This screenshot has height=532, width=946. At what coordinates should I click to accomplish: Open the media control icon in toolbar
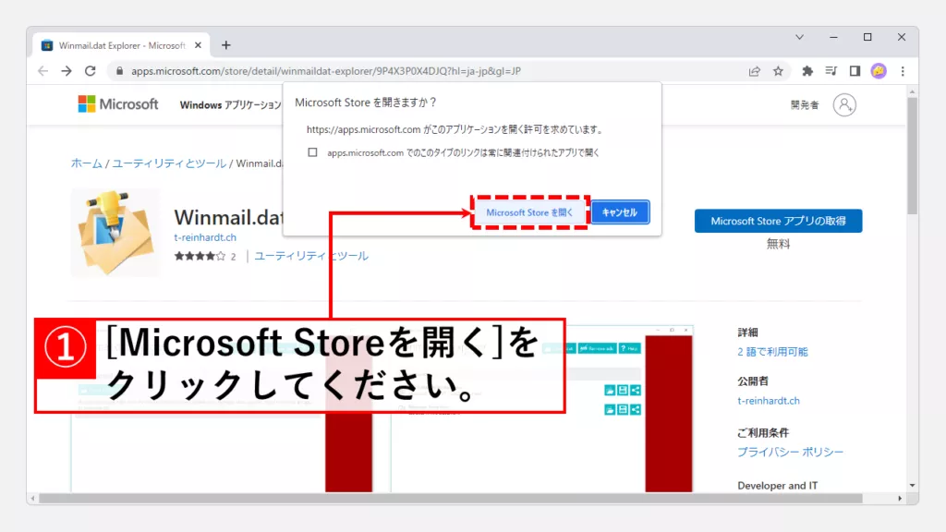pos(831,71)
